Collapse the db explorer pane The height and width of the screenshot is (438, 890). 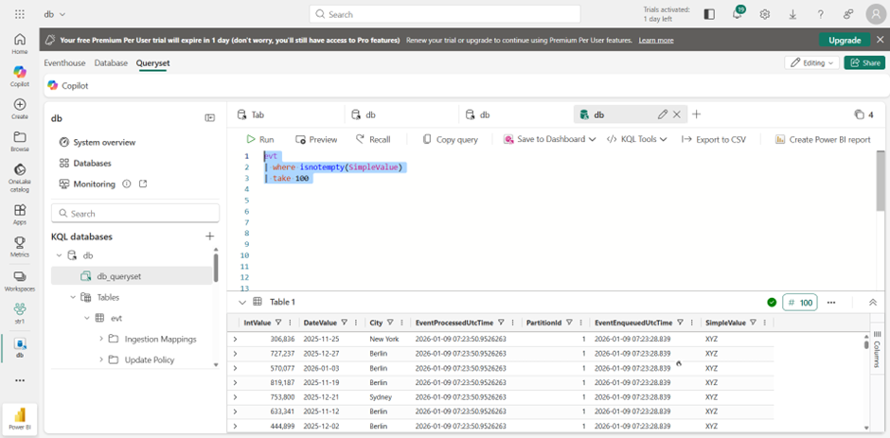(x=210, y=118)
